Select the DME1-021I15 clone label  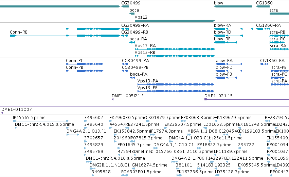218,96
